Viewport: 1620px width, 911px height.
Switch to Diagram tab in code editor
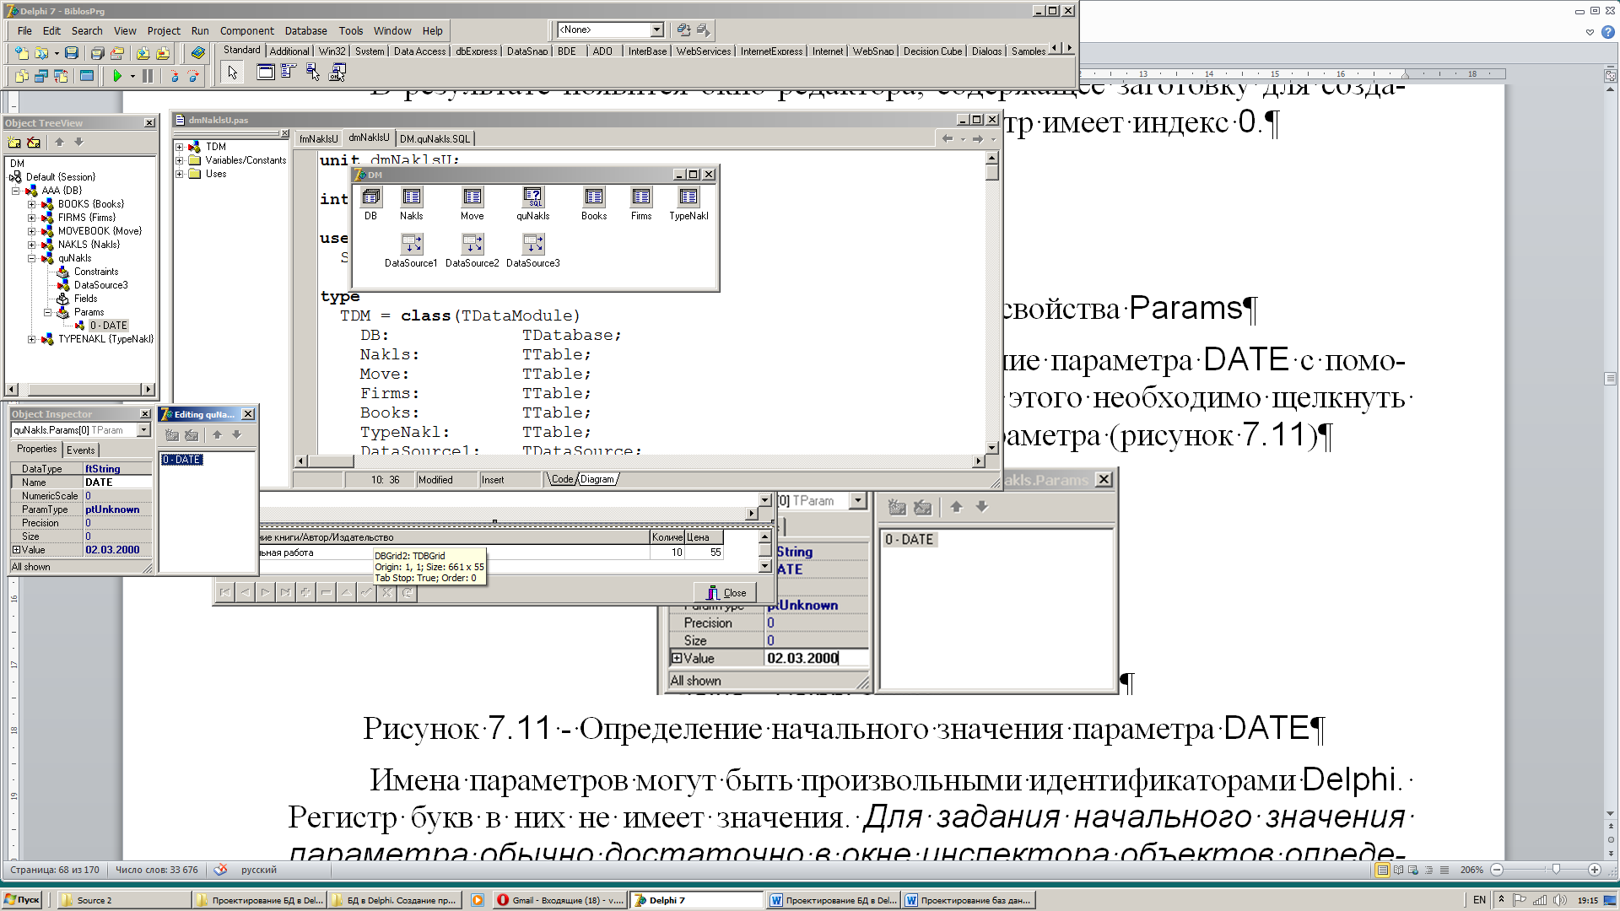[597, 479]
